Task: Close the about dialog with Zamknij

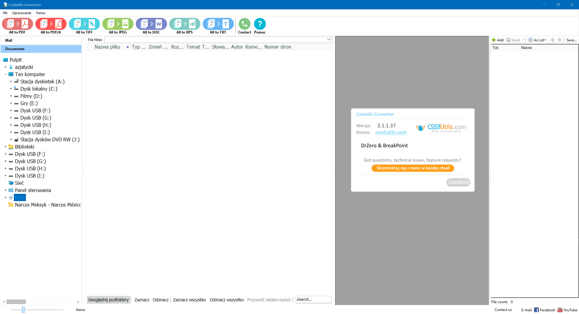Action: pos(458,182)
